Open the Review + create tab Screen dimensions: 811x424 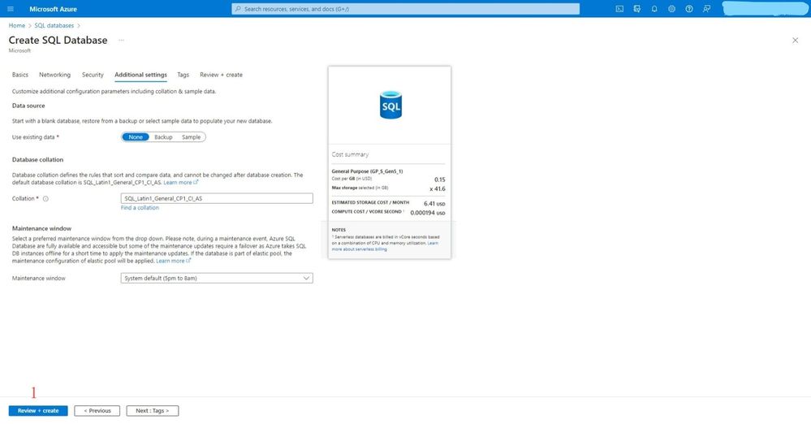(x=221, y=75)
